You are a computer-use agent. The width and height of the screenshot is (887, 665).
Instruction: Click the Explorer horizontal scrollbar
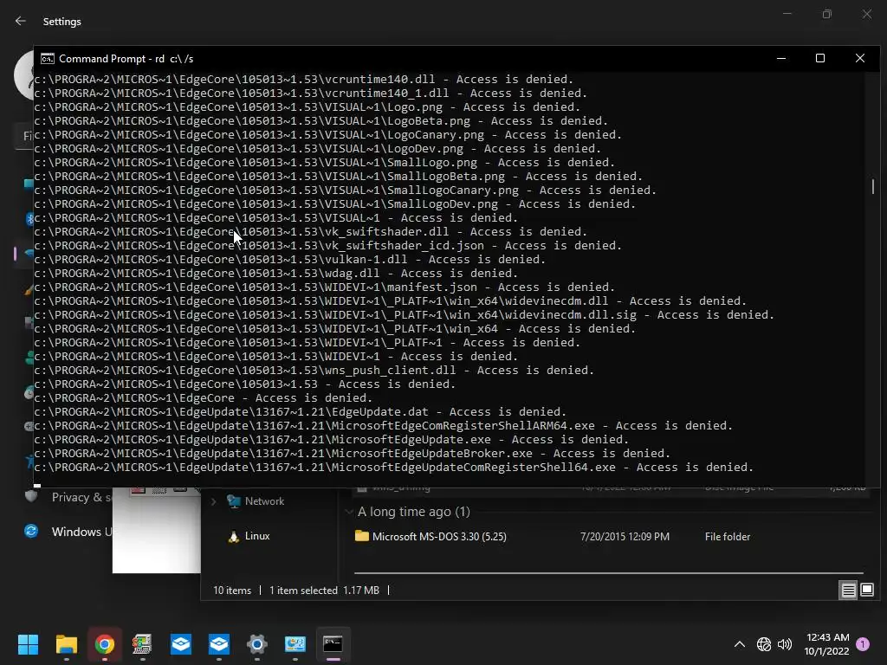[x=609, y=573]
